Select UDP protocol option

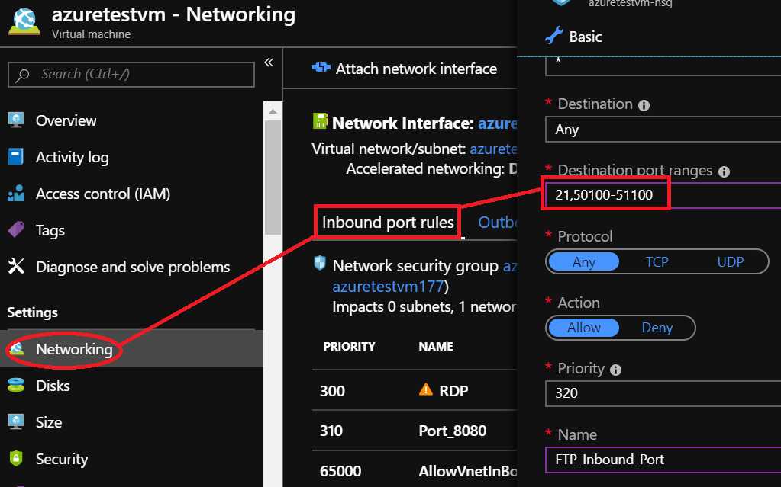coord(730,261)
